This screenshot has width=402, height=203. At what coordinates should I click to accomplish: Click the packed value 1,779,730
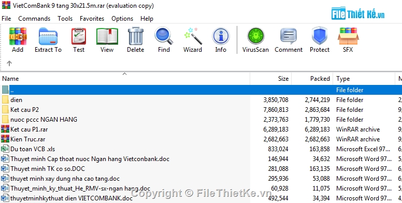pos(318,120)
